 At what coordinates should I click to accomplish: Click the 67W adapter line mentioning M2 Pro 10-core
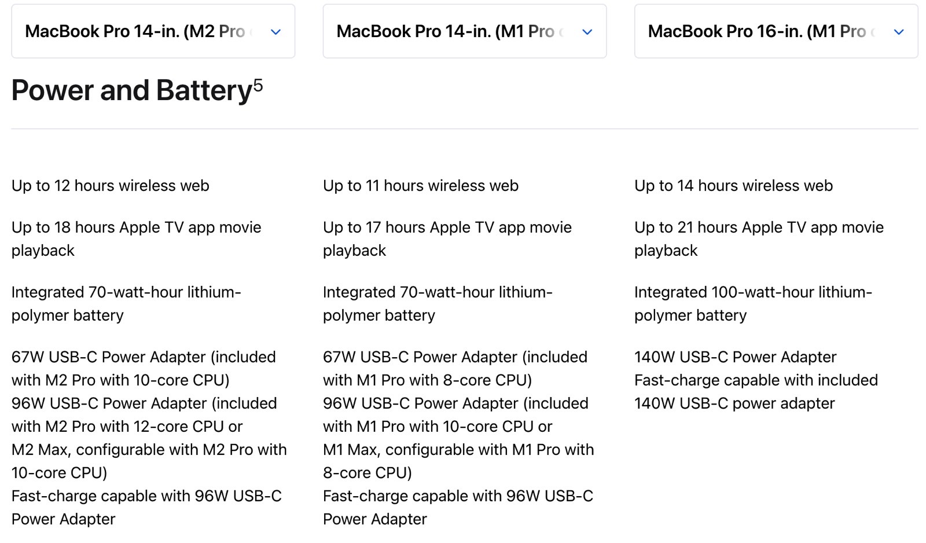(x=144, y=369)
